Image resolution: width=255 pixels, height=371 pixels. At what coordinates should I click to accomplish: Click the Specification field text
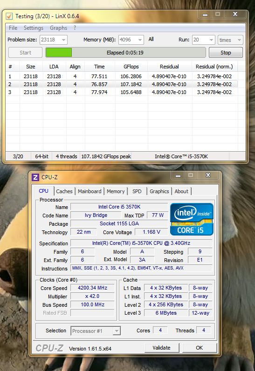[x=141, y=243]
